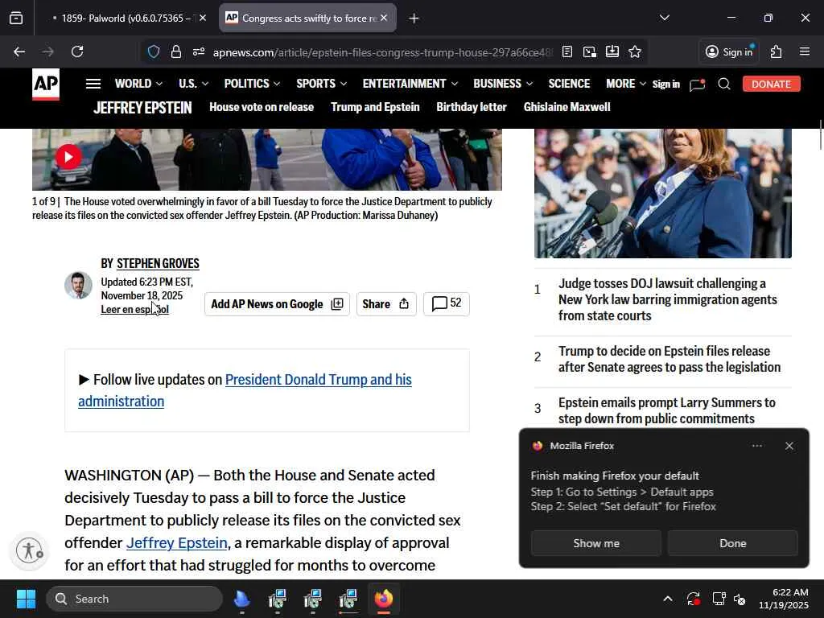Bookmark this page with star icon
The image size is (824, 618).
point(635,51)
